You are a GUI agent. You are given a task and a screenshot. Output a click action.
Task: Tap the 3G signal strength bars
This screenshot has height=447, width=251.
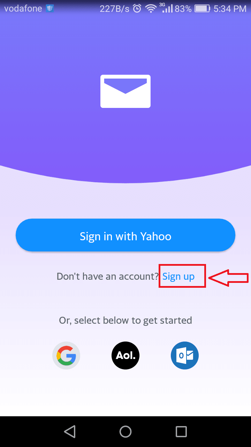click(166, 8)
